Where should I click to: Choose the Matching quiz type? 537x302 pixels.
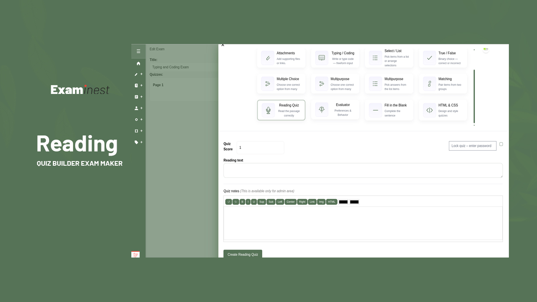coord(443,84)
